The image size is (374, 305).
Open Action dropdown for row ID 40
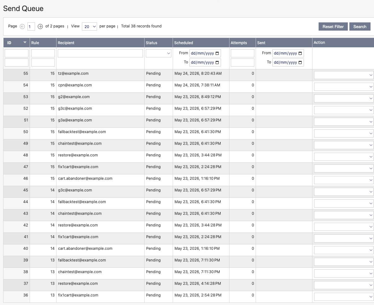coord(344,250)
